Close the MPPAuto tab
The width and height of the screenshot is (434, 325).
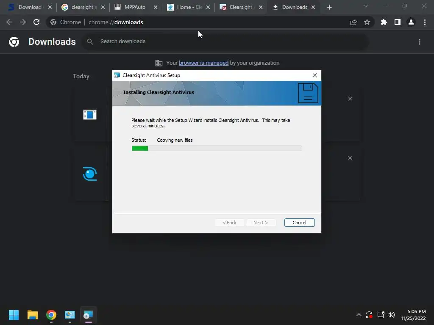coord(155,7)
